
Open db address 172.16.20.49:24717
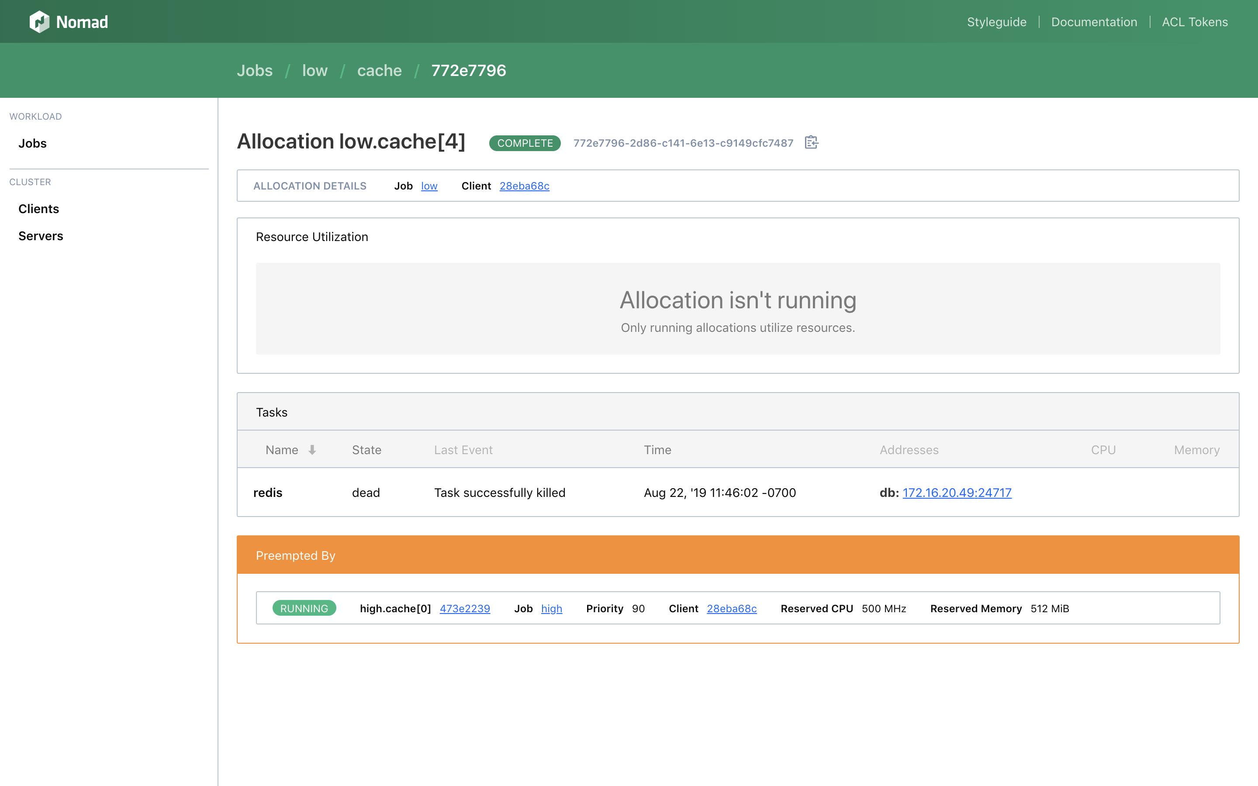coord(957,492)
